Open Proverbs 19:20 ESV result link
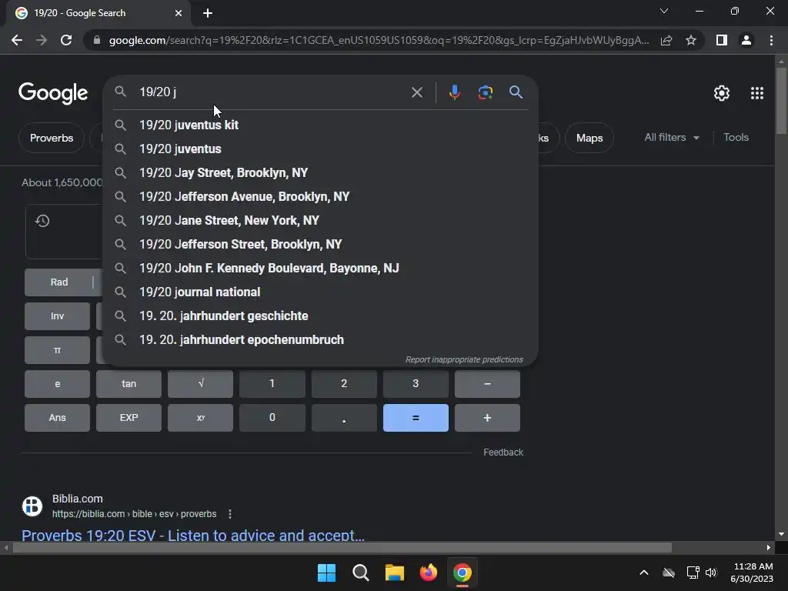Screen dimensions: 788x591 tap(193, 536)
